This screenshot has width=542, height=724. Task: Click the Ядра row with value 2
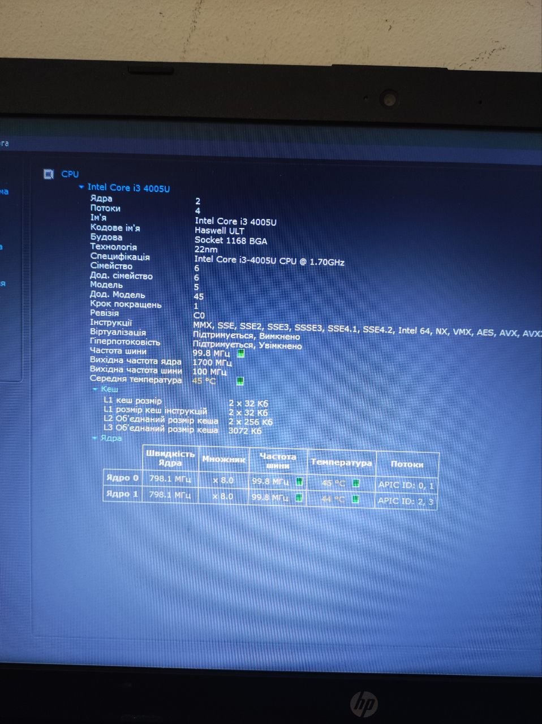pyautogui.click(x=145, y=200)
